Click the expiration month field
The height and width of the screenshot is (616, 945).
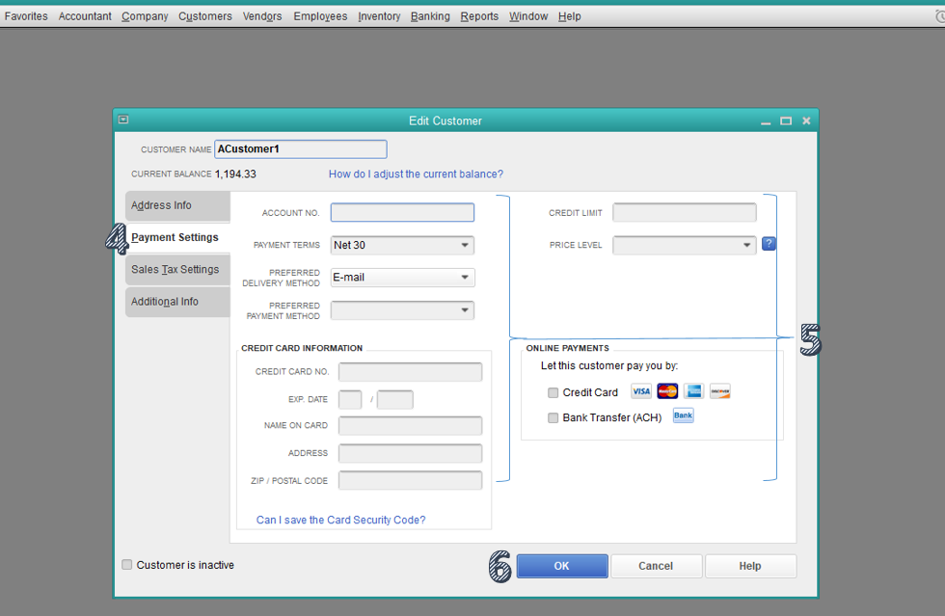click(350, 400)
